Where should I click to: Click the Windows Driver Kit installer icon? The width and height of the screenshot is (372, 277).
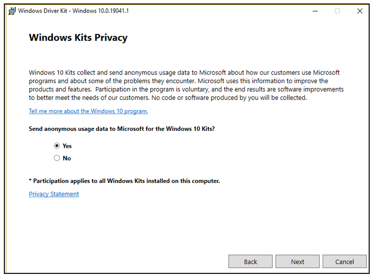[x=12, y=11]
